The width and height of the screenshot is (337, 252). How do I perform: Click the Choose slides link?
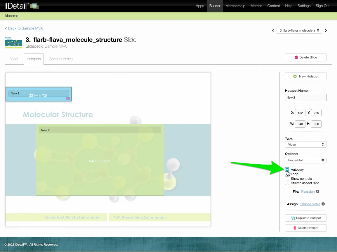point(310,204)
